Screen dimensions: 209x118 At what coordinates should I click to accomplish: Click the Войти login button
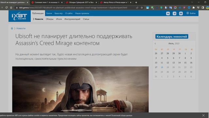point(191,13)
